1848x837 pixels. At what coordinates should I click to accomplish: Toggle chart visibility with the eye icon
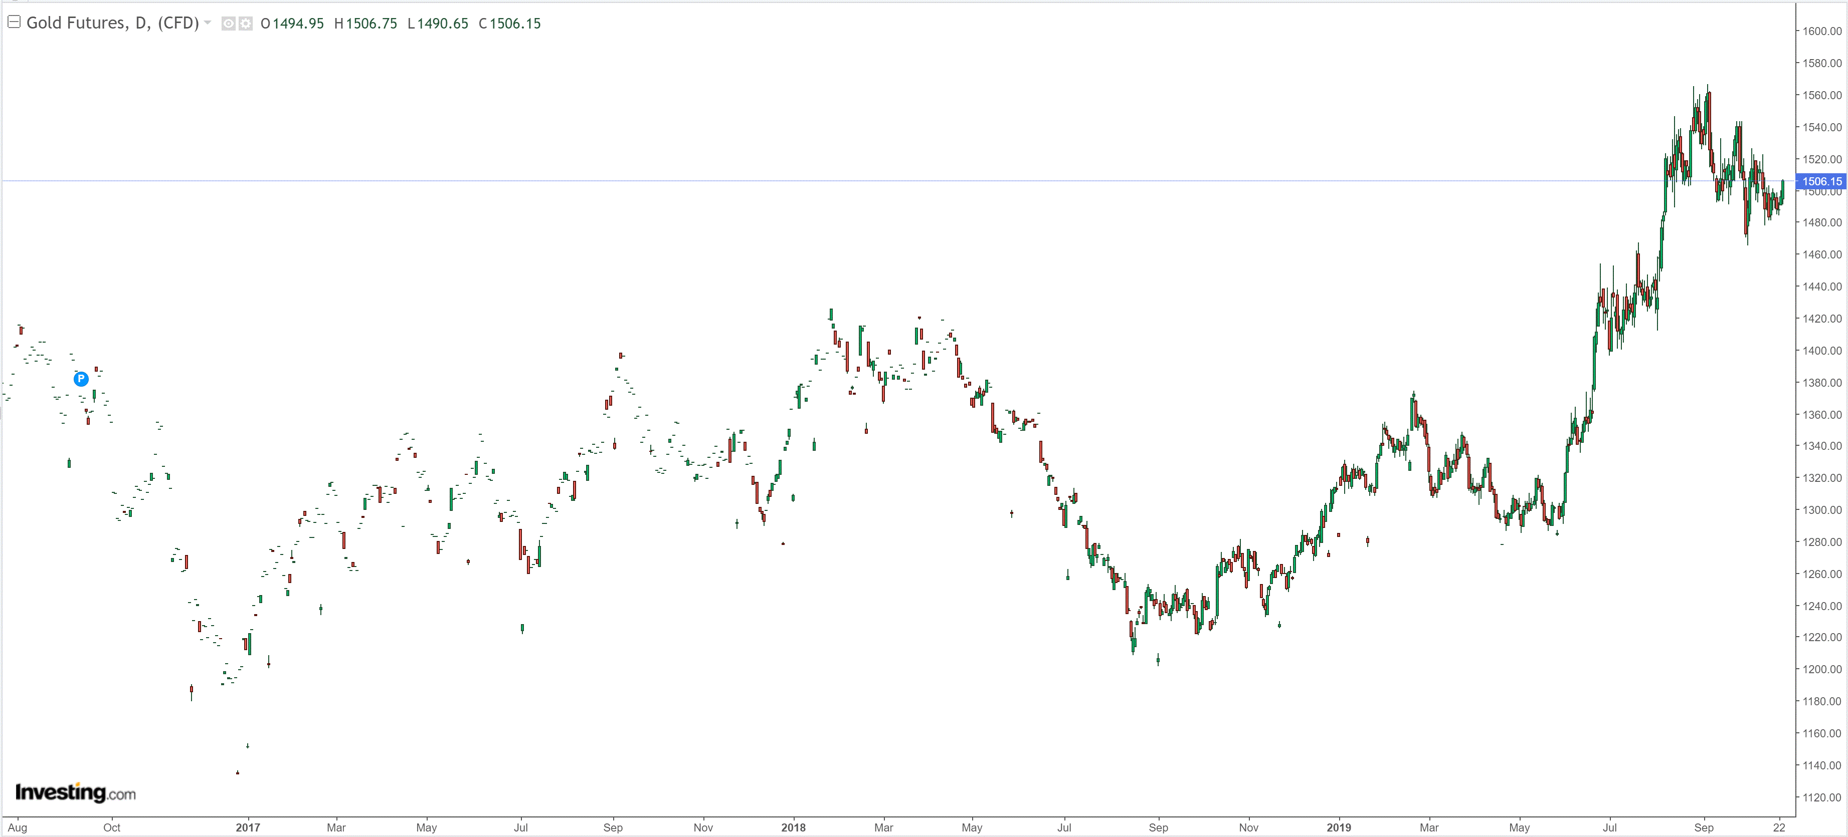228,24
